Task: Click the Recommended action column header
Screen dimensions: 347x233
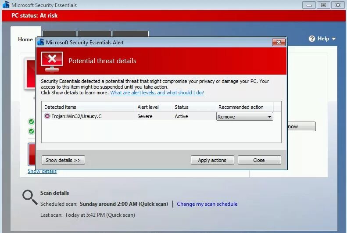Action: pyautogui.click(x=245, y=107)
